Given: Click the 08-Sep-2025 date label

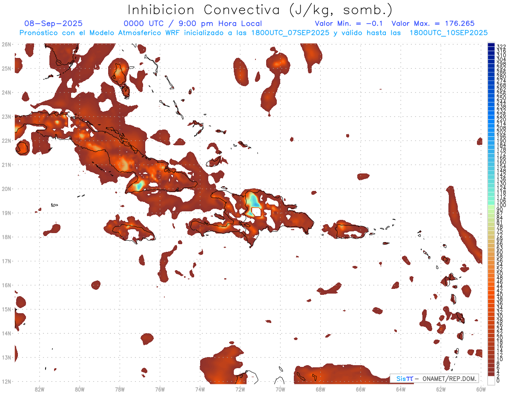Looking at the screenshot, I should pos(54,24).
